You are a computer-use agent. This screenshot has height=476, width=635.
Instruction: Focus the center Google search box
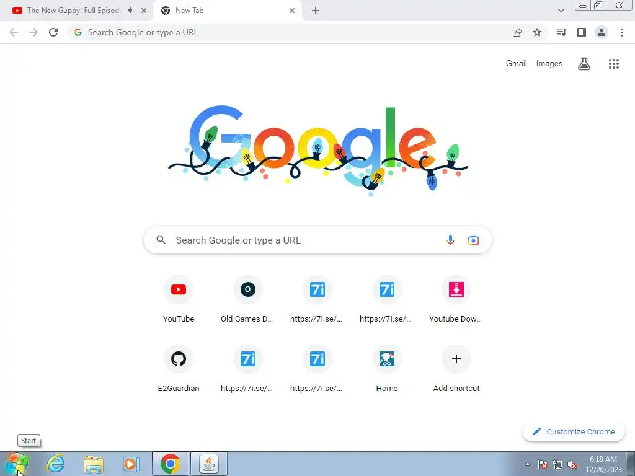pos(317,240)
